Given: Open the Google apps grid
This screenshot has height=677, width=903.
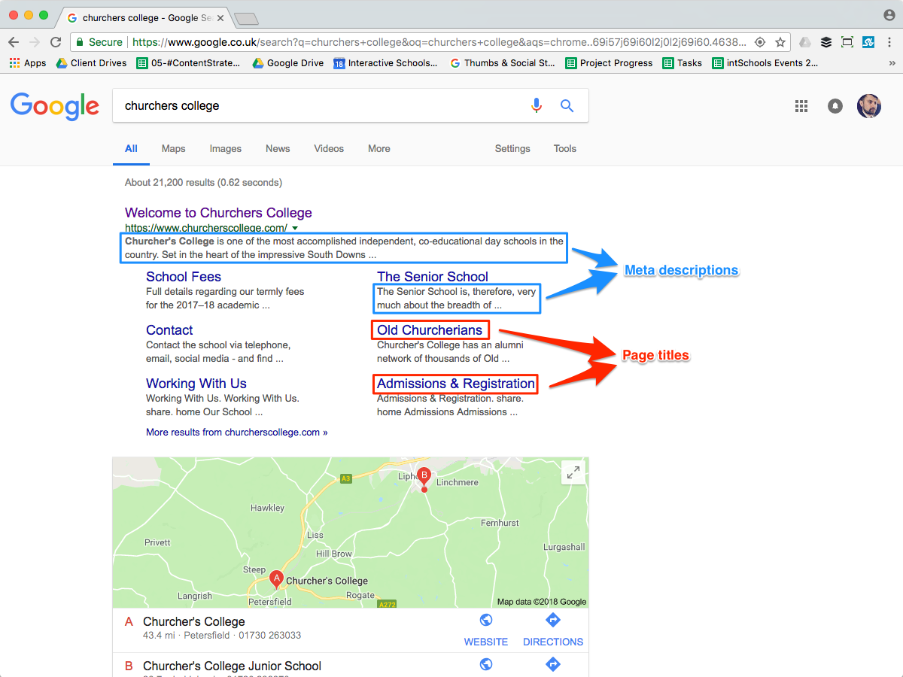Looking at the screenshot, I should 801,106.
